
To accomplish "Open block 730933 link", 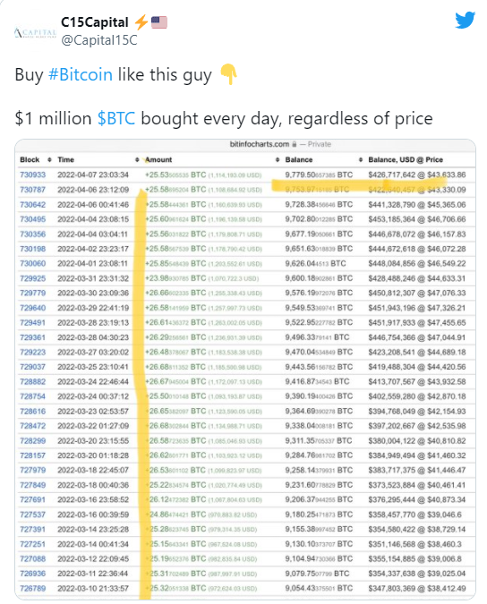I will (33, 174).
